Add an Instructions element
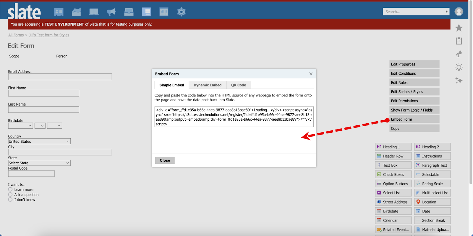This screenshot has width=473, height=236. pos(432,156)
